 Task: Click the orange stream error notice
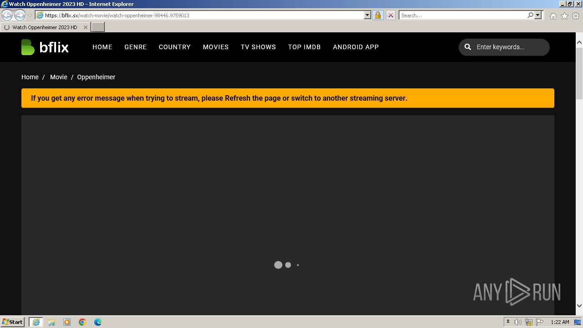tap(288, 98)
